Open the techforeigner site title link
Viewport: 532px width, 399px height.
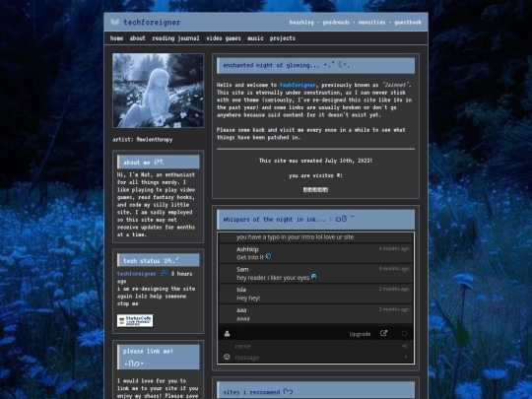click(152, 23)
